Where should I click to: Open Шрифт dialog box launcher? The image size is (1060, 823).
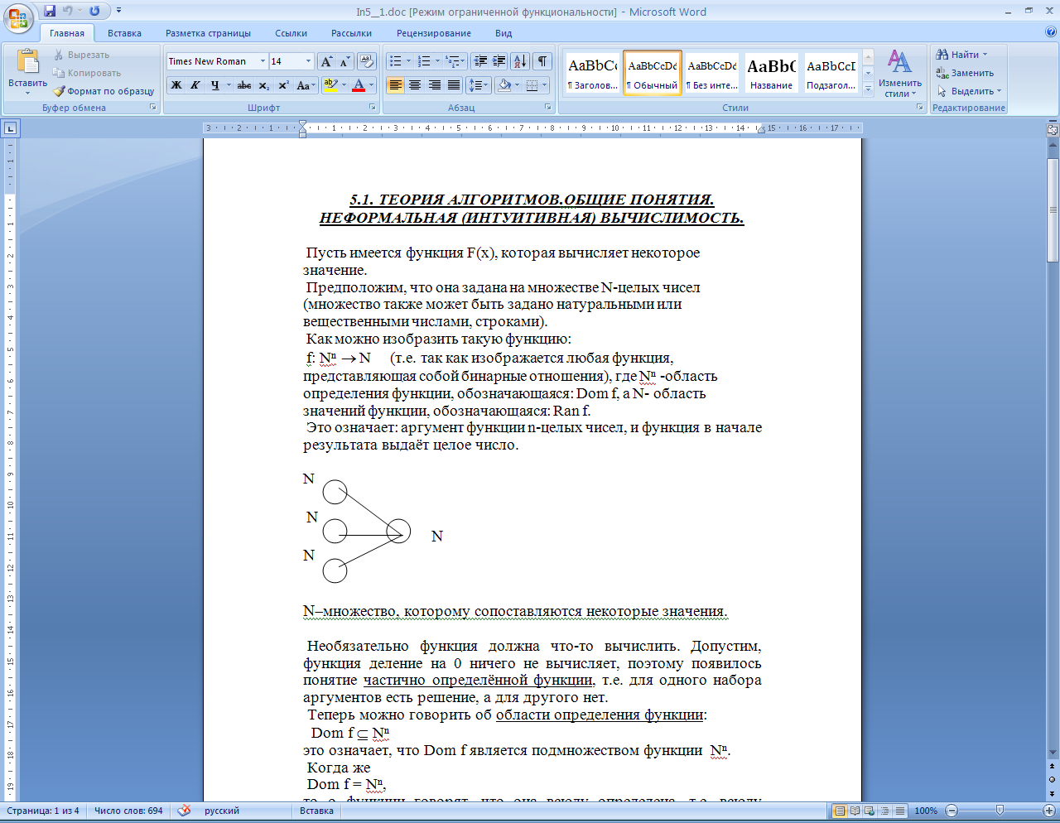click(373, 108)
